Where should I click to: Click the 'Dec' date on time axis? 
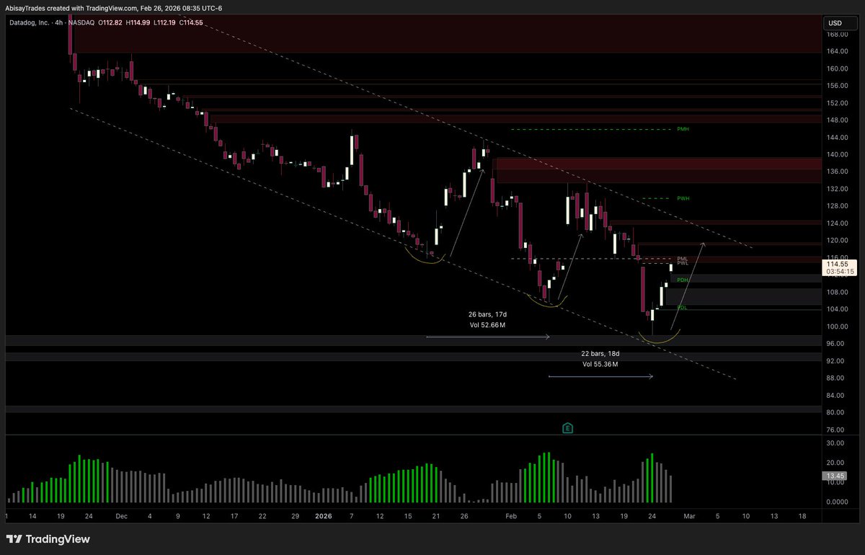point(121,516)
